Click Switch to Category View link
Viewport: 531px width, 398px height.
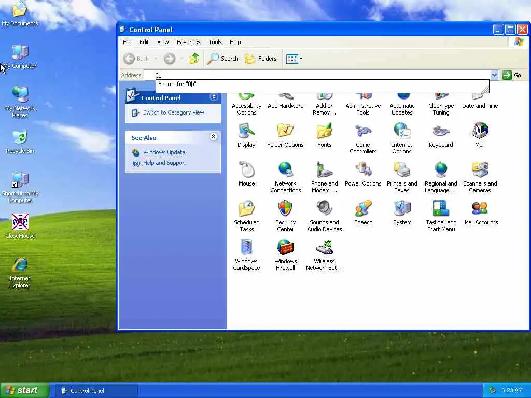point(173,112)
